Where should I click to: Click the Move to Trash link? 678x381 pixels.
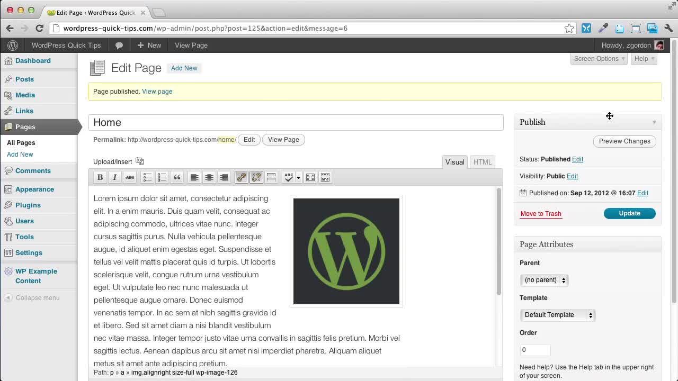tap(541, 214)
